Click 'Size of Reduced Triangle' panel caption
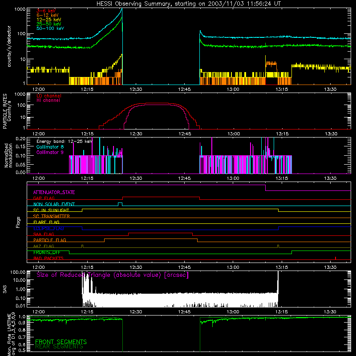The image size is (356, 356). tap(113, 275)
